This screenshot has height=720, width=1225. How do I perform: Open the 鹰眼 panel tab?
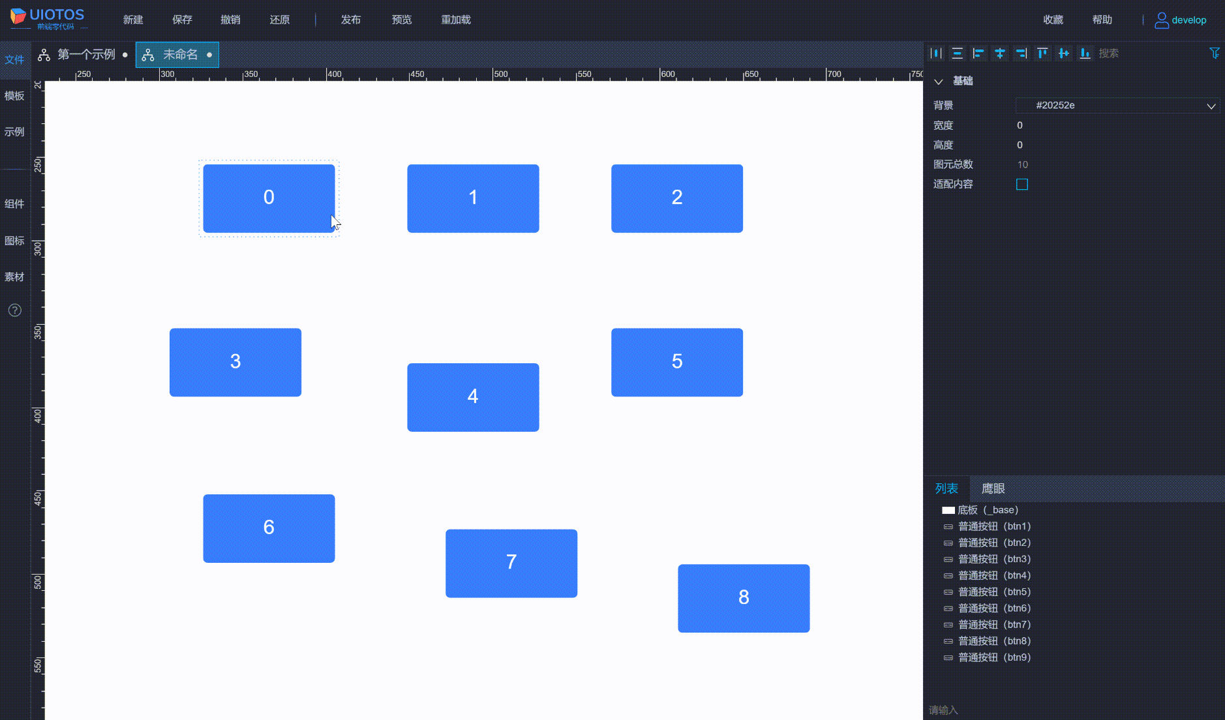[993, 488]
